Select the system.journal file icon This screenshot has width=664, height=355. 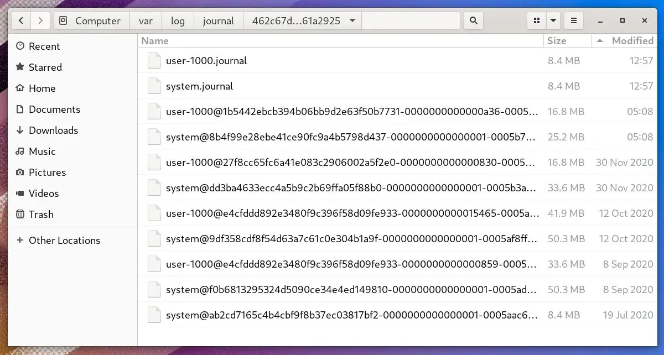[x=154, y=86]
